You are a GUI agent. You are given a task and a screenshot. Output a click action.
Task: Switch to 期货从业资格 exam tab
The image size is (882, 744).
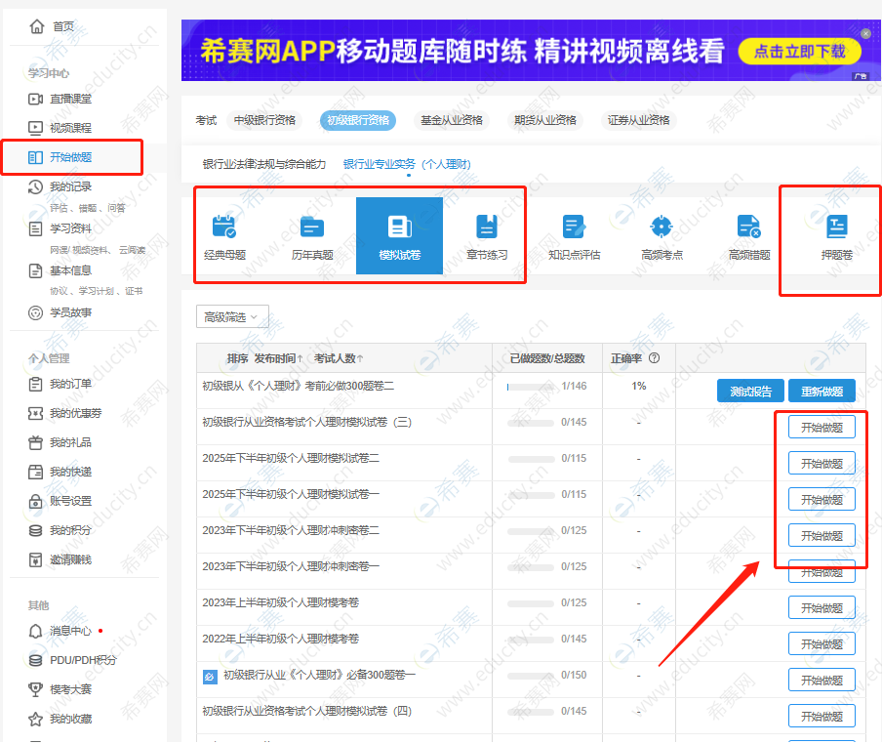pyautogui.click(x=544, y=120)
